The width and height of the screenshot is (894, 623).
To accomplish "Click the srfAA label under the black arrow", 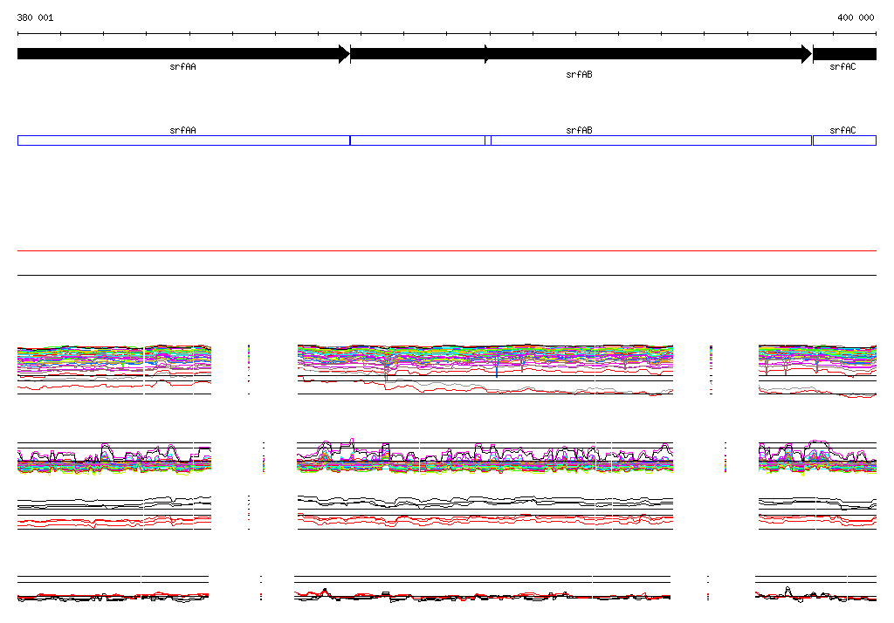I will click(182, 66).
